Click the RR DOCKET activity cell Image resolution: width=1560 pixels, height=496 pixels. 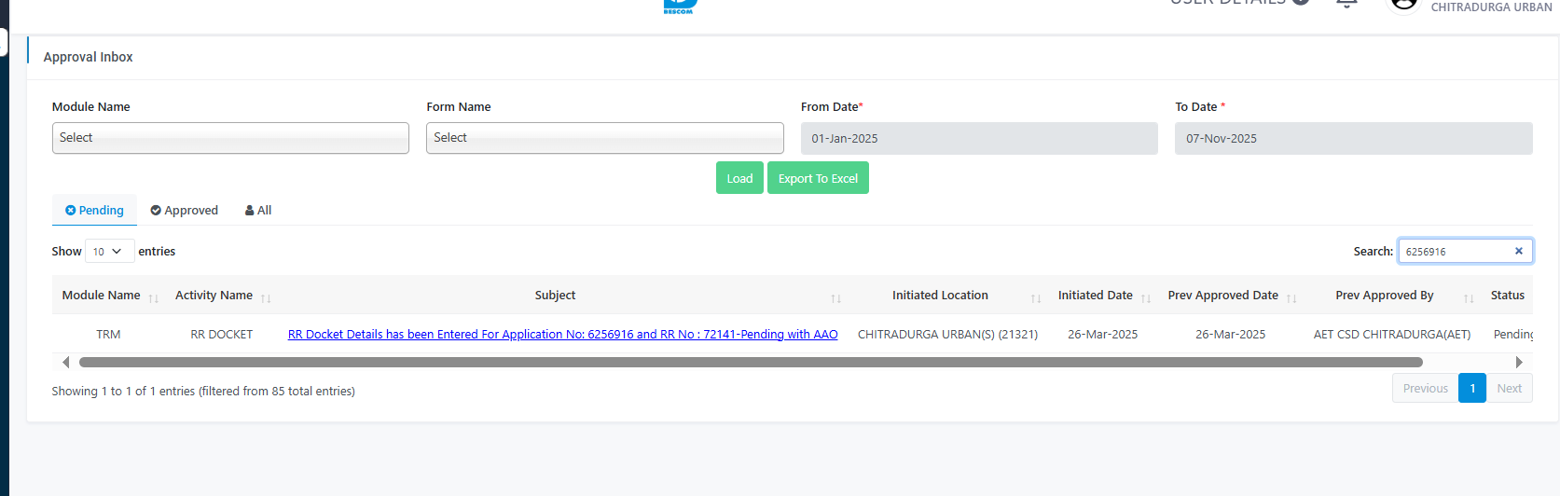click(x=222, y=334)
